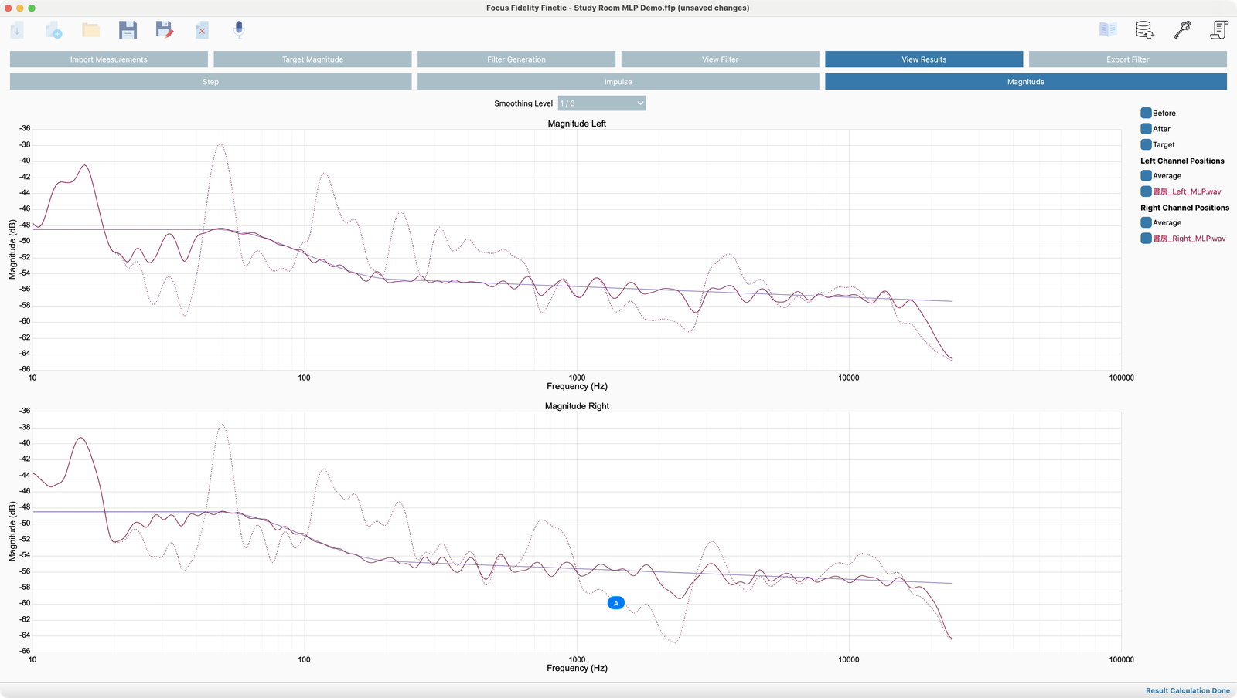Click the Left Channel Positions heading
1237x698 pixels.
1182,161
